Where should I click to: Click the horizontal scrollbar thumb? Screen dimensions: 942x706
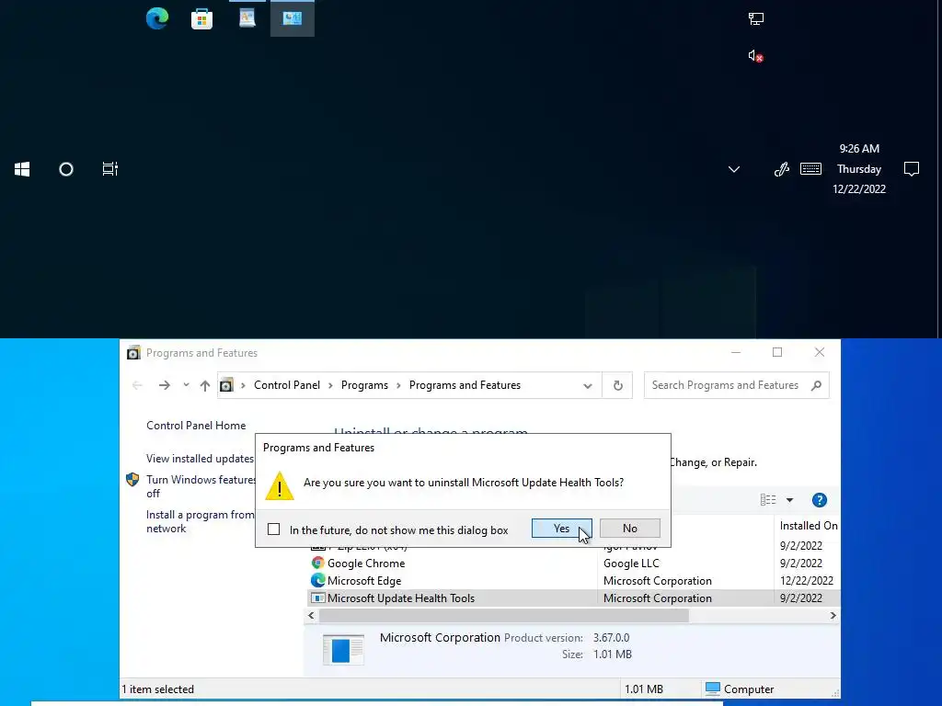coord(503,615)
